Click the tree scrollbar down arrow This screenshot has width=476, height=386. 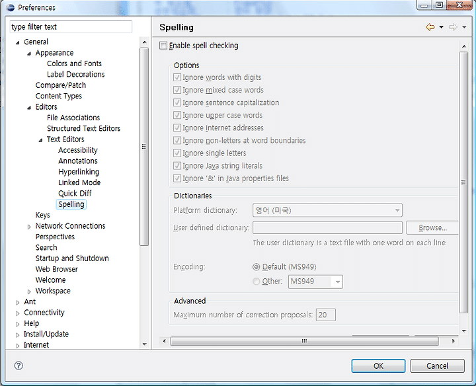(x=144, y=344)
